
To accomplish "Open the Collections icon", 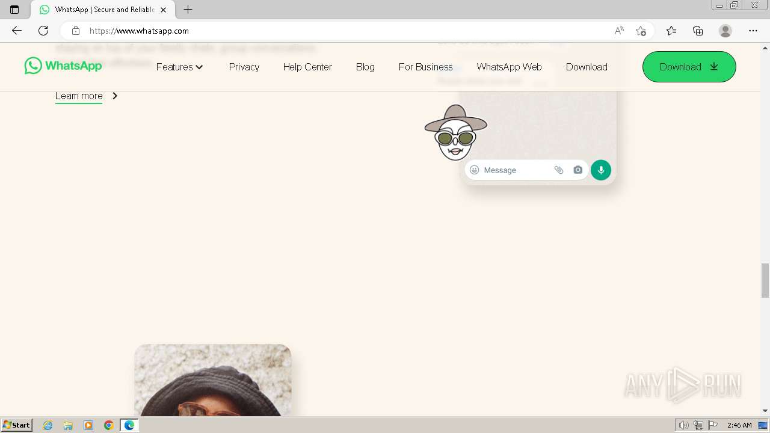I will (x=698, y=31).
